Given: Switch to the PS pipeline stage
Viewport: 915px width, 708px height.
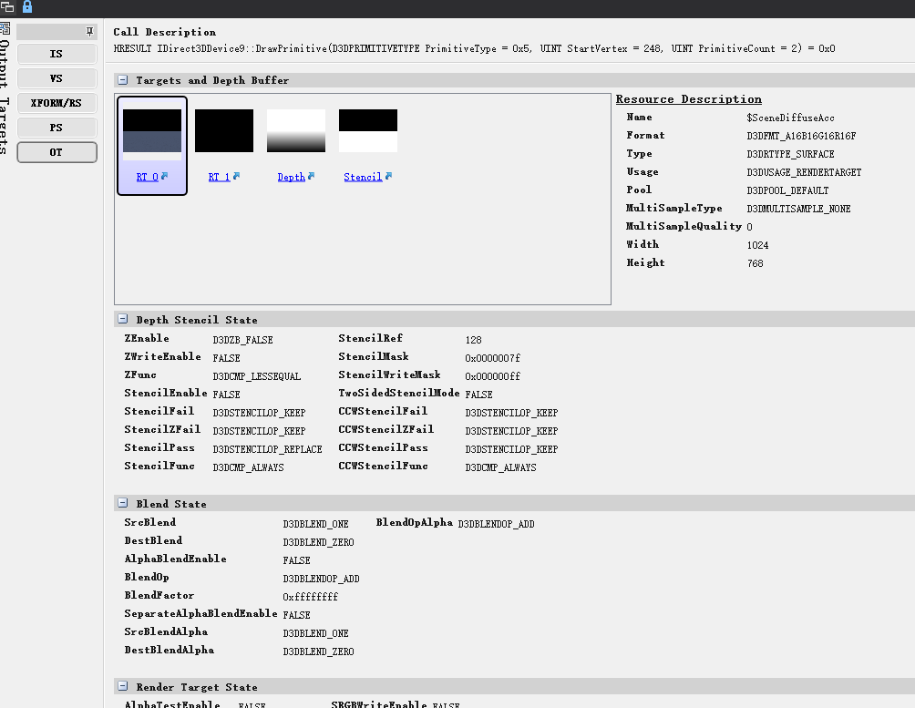Looking at the screenshot, I should point(57,128).
